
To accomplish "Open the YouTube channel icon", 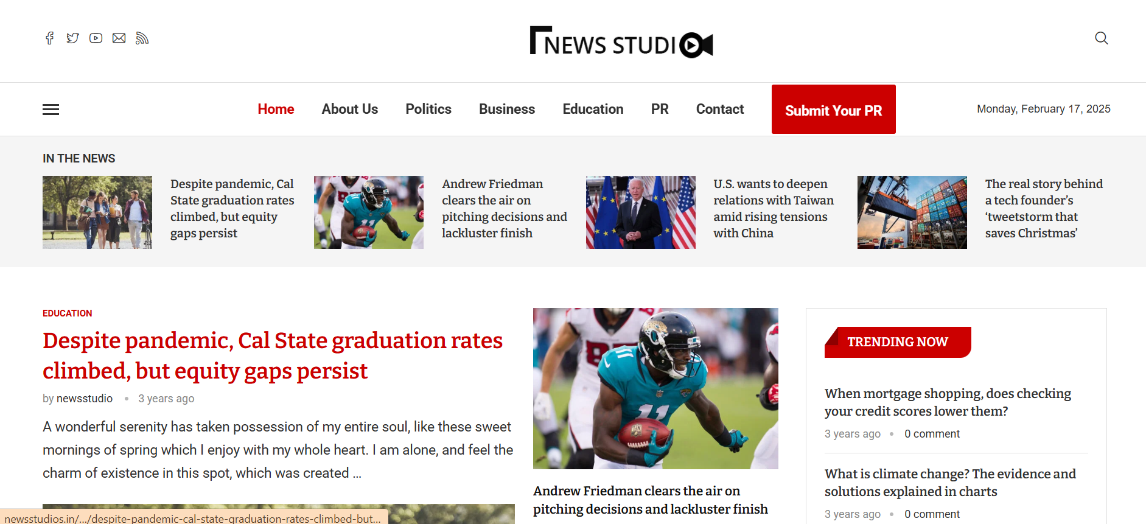I will [x=96, y=38].
